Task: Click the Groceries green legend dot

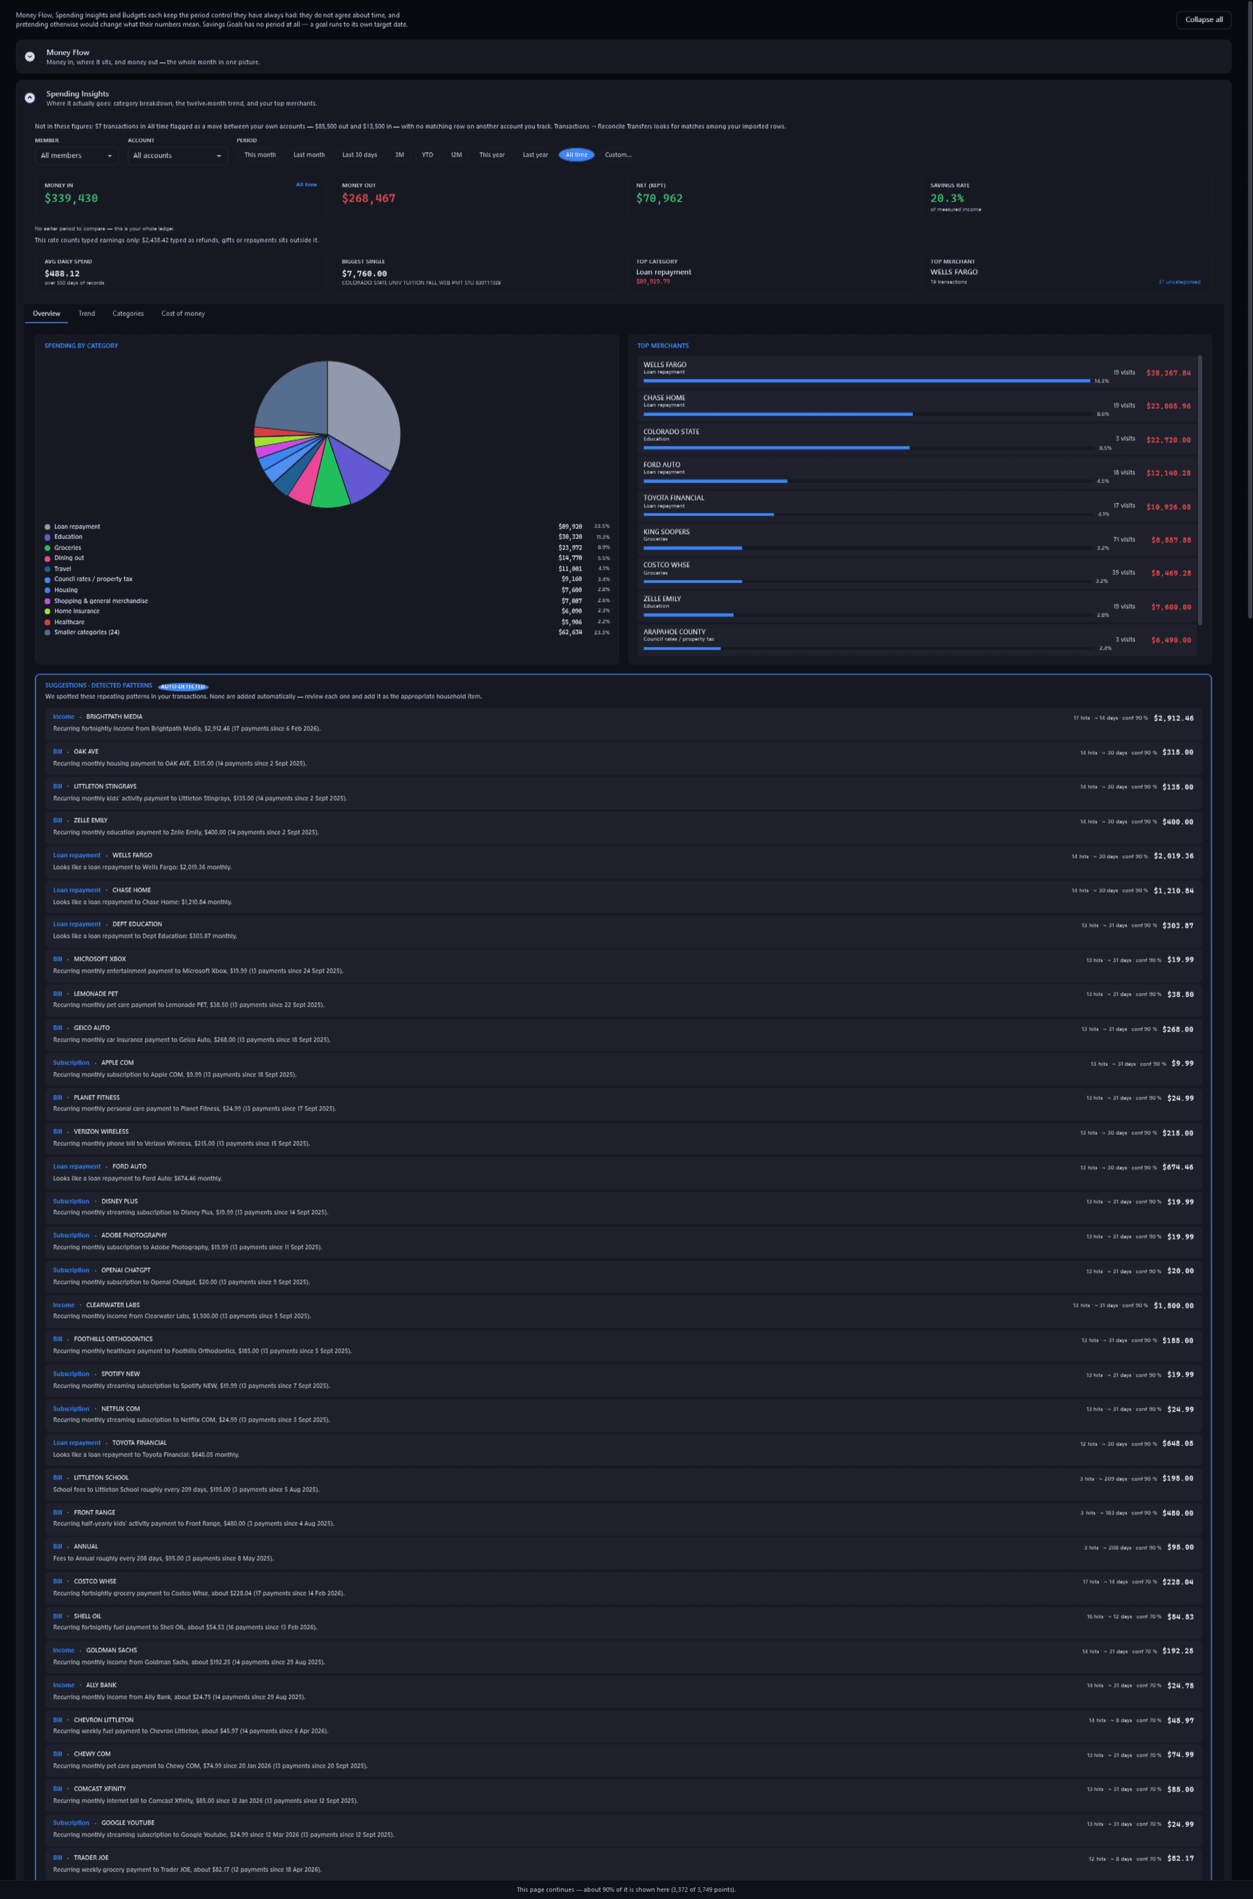Action: 47,547
